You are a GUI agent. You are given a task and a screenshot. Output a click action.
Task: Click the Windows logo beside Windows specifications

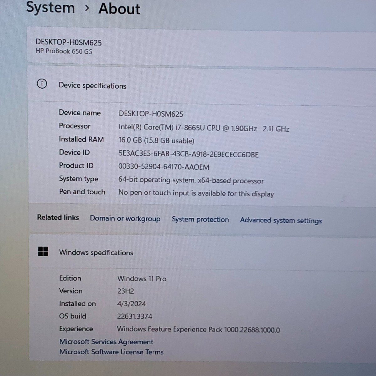click(x=43, y=251)
